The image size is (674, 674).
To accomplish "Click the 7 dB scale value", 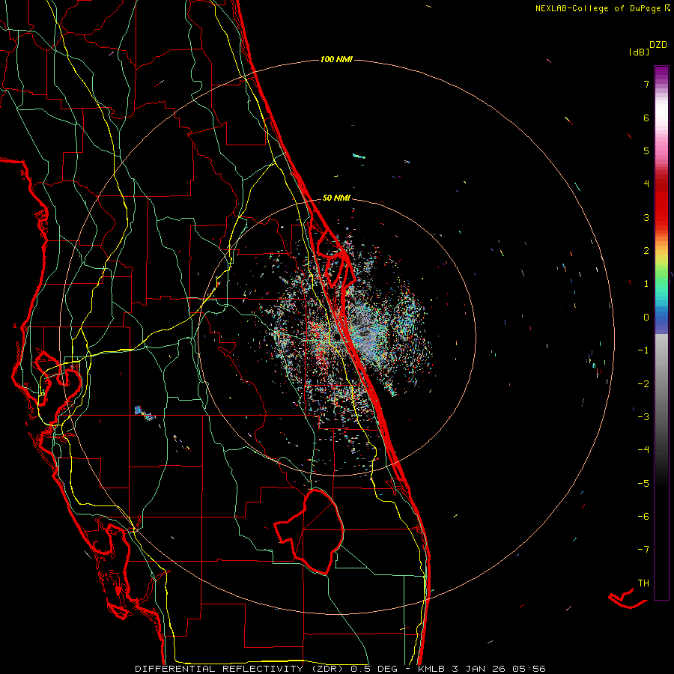I will (x=646, y=84).
